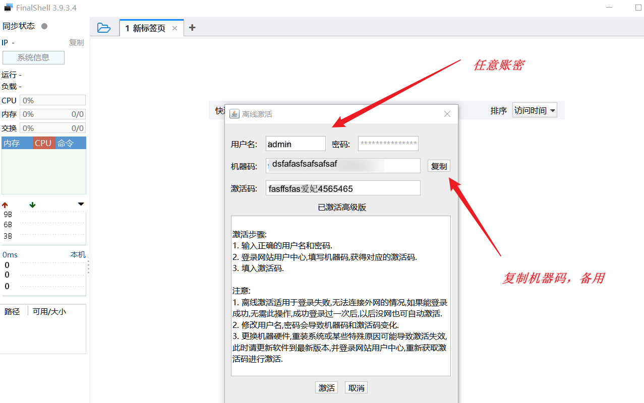Image resolution: width=644 pixels, height=403 pixels.
Task: Open the 访问时间 sort dropdown
Action: (535, 110)
